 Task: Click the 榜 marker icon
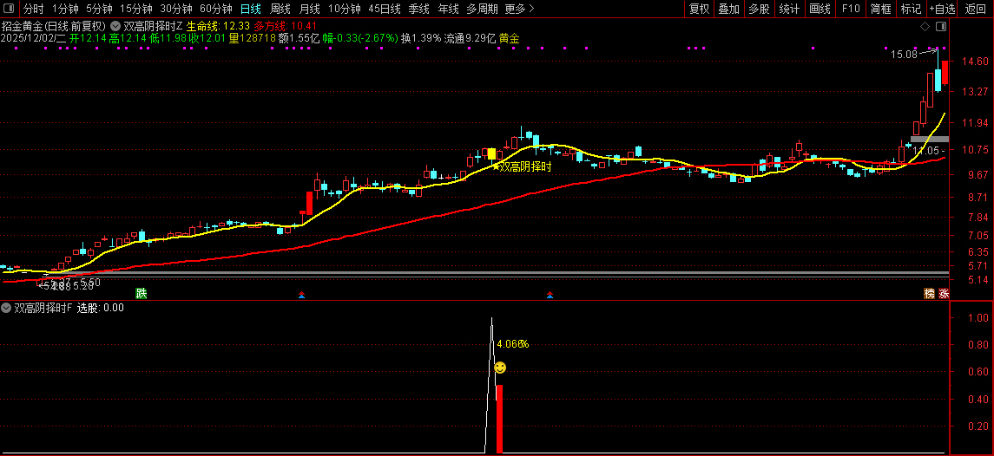pos(930,293)
